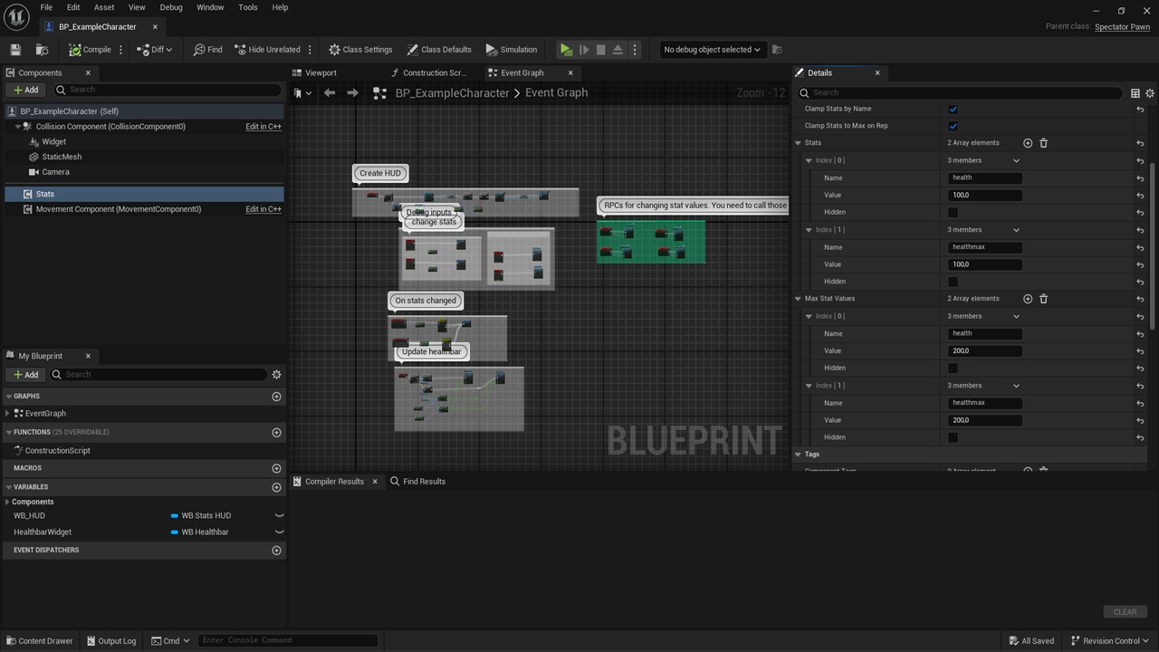
Task: Click the Eject button in the play controls
Action: pos(618,50)
